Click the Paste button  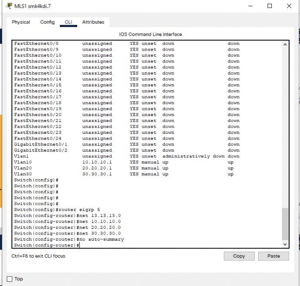(273, 256)
